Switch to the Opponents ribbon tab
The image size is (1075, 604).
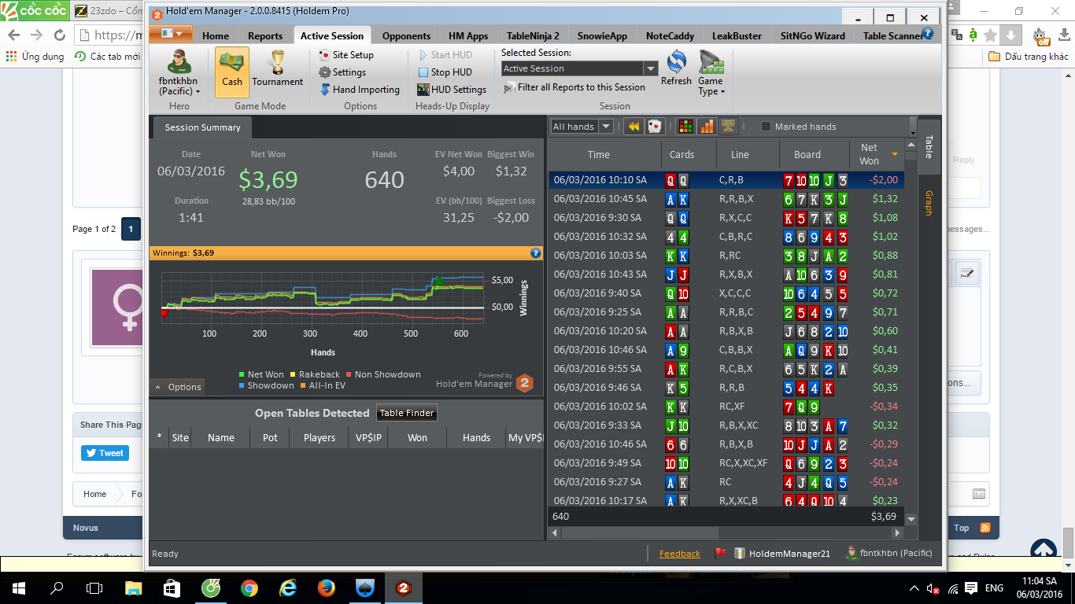point(406,35)
